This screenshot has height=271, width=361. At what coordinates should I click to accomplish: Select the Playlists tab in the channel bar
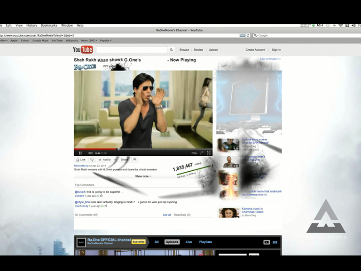(205, 242)
